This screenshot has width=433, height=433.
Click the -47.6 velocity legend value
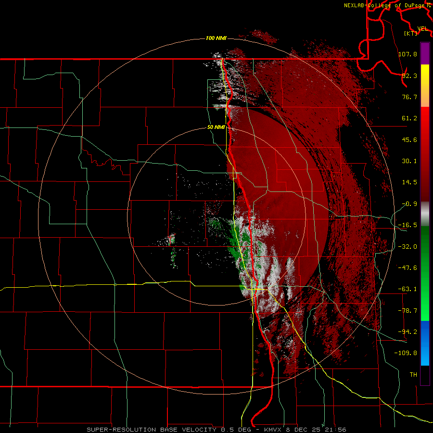pyautogui.click(x=408, y=268)
